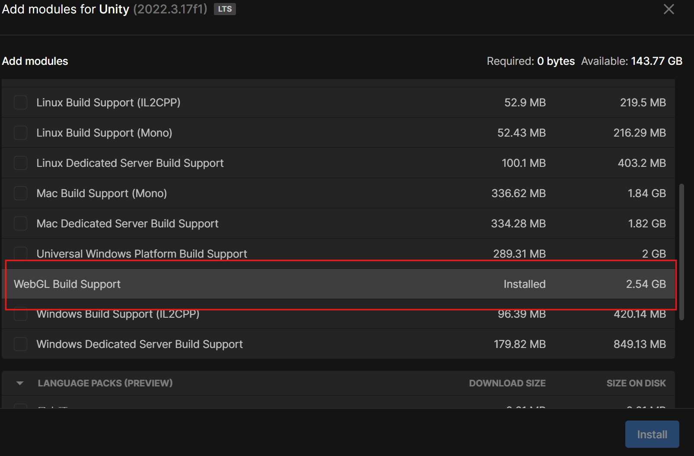Click the 420.14 MB disk size

tap(640, 314)
